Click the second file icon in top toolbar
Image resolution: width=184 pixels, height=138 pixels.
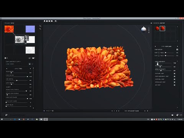[x=47, y=21]
